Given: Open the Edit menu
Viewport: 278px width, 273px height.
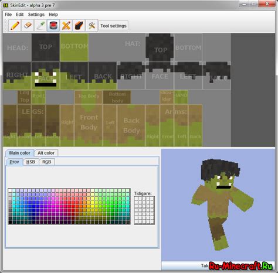Looking at the screenshot, I should 20,15.
